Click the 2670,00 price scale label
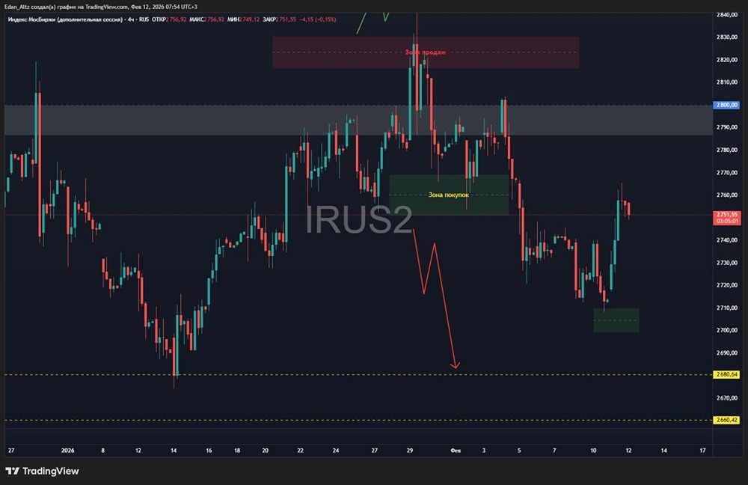The width and height of the screenshot is (748, 485). [x=726, y=397]
